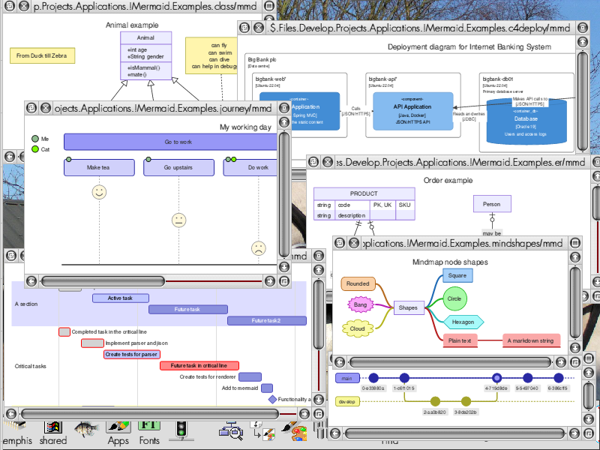Image resolution: width=600 pixels, height=450 pixels.
Task: Click the 'Go to work' journey section
Action: pyautogui.click(x=170, y=142)
